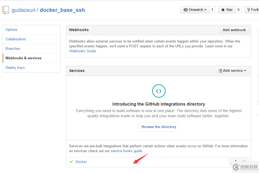Click the Webhooks section heading
259x173 pixels.
tap(79, 30)
